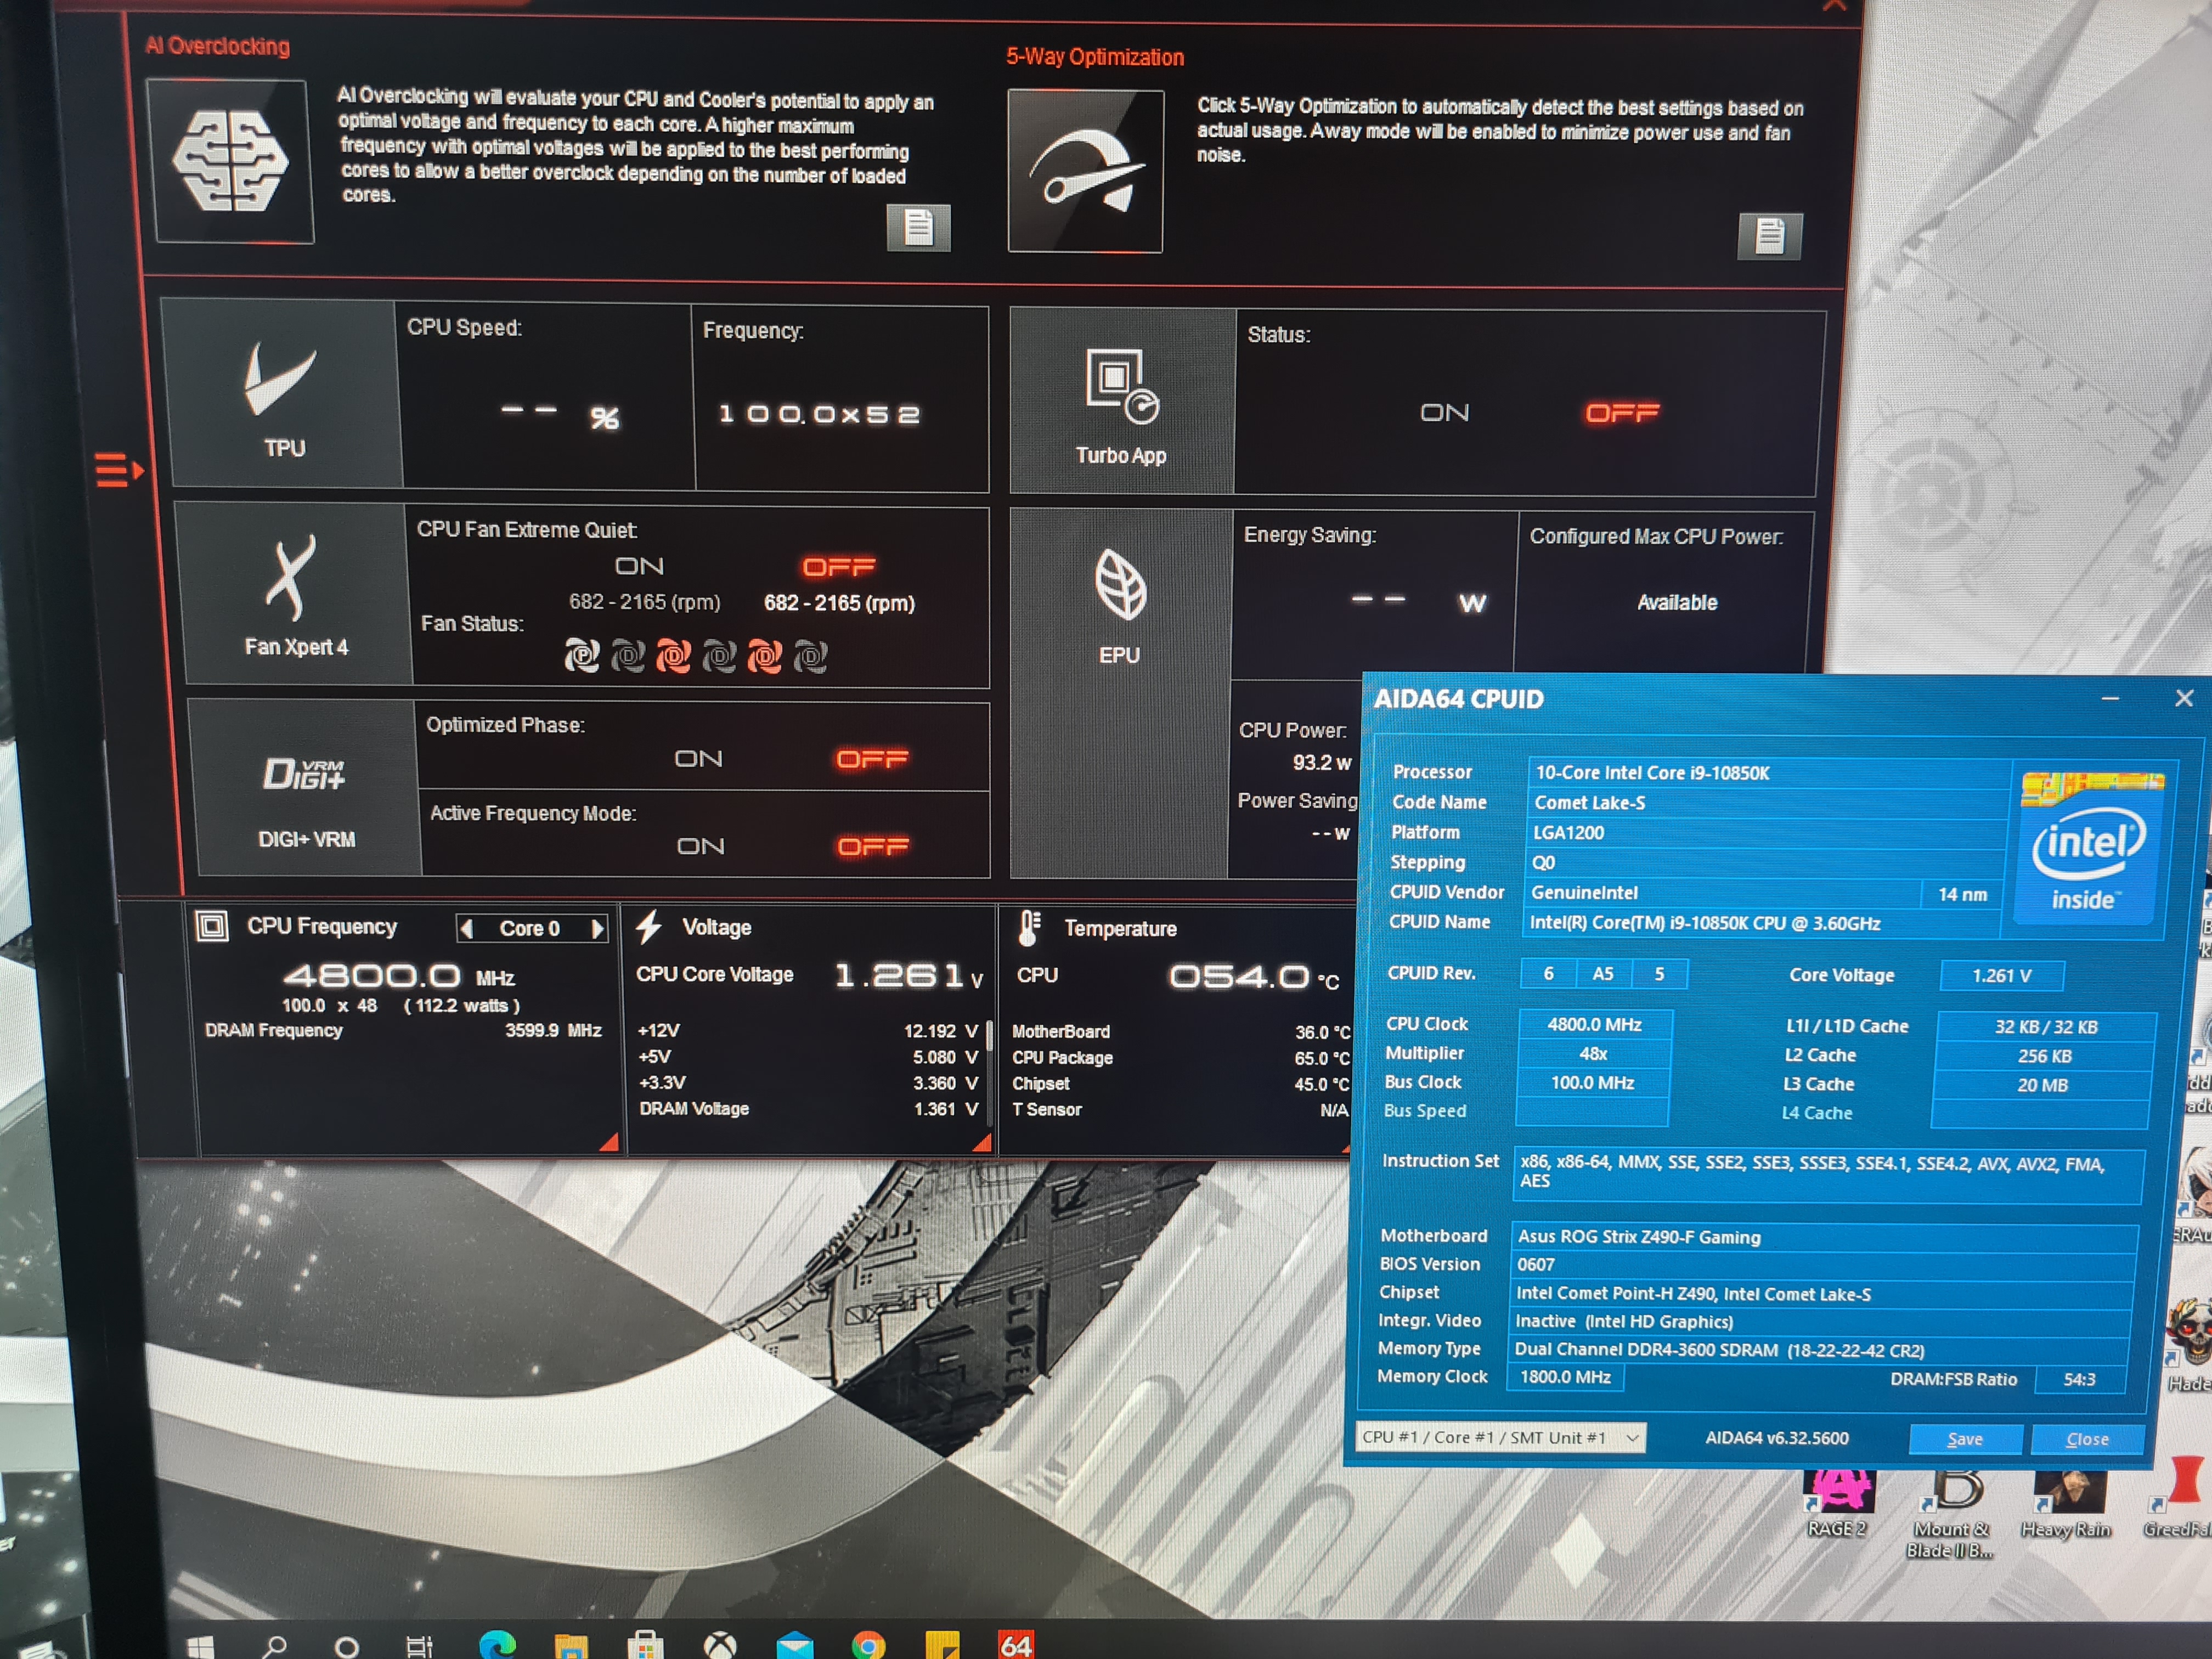Save the AIDA64 CPUID report
Screen dimensions: 2212x1659
click(1965, 1439)
